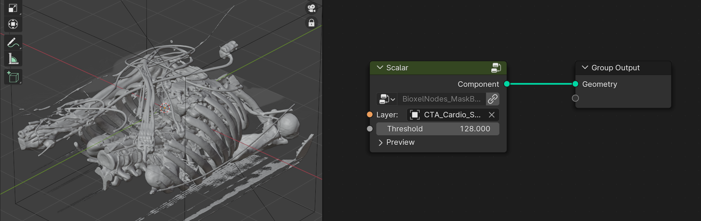Click the Threshold value slider

pyautogui.click(x=438, y=129)
